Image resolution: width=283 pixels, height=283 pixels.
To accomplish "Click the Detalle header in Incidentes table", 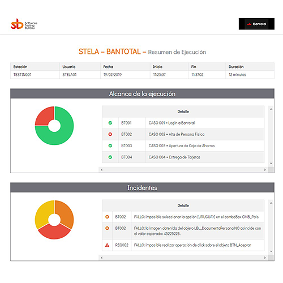I will pos(183,205).
